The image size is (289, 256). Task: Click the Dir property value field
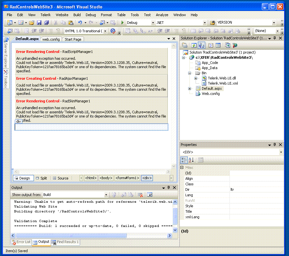coord(257,189)
